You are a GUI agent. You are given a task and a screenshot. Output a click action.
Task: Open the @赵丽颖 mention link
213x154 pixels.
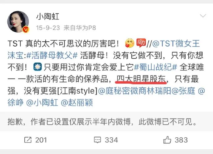[77, 102]
